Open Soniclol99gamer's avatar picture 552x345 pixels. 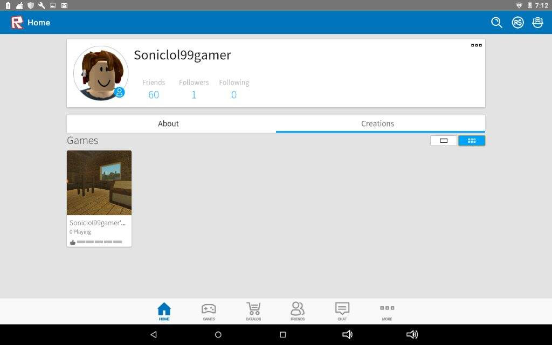(101, 73)
